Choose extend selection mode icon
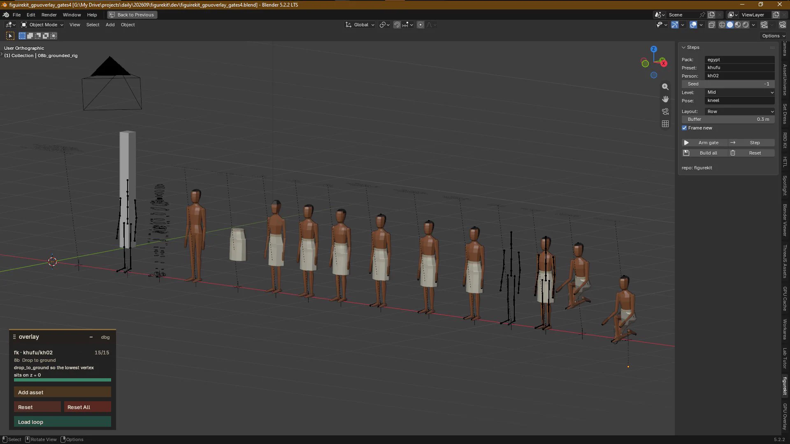The height and width of the screenshot is (444, 790). click(30, 36)
